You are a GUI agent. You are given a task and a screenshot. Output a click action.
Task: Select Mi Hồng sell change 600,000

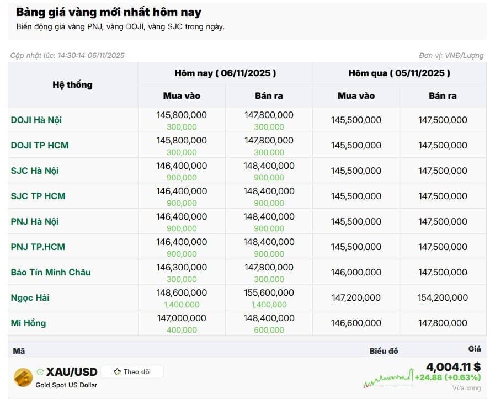click(x=269, y=330)
